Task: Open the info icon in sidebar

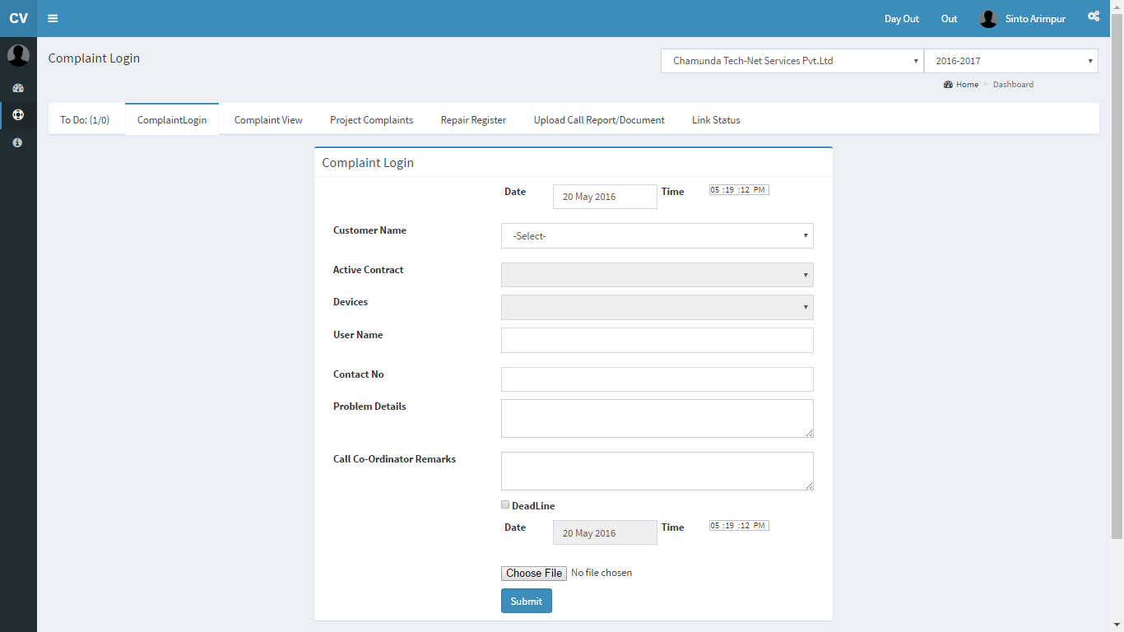Action: tap(18, 142)
